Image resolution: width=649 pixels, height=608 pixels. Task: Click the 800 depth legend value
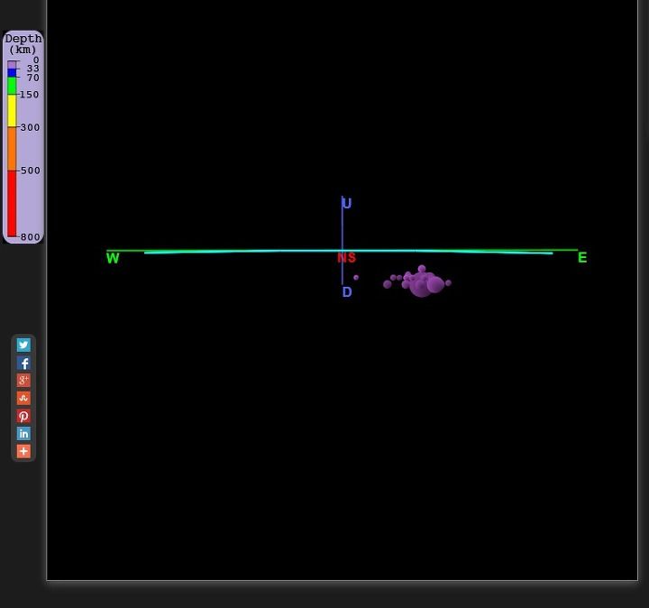pyautogui.click(x=31, y=237)
